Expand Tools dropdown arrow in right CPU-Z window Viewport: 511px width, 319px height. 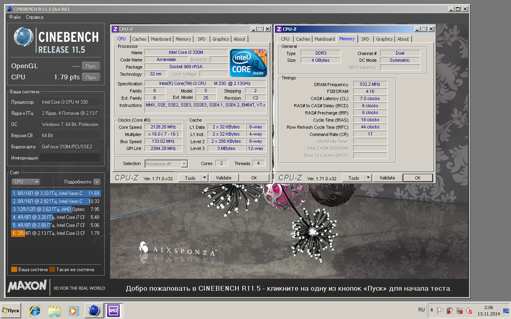(x=368, y=178)
